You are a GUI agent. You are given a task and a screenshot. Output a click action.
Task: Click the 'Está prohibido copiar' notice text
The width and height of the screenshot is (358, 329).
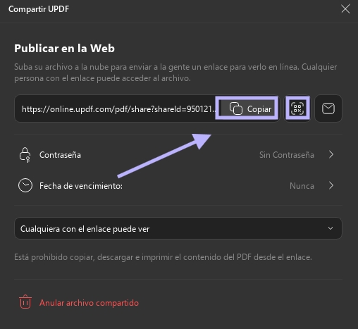163,257
